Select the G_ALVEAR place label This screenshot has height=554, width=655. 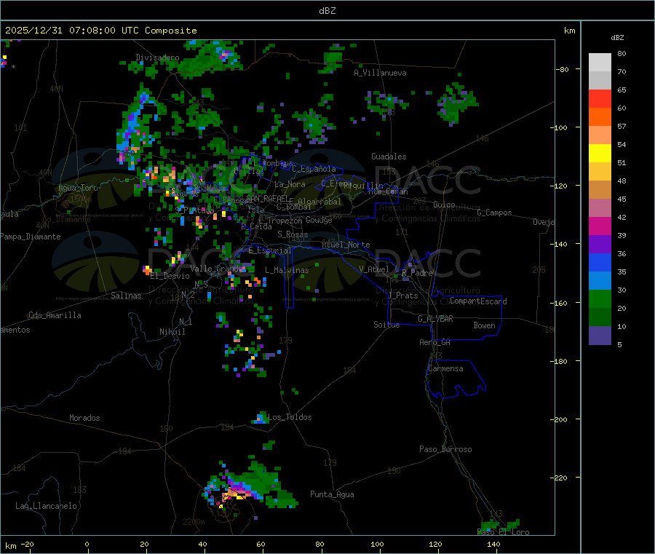pos(435,319)
